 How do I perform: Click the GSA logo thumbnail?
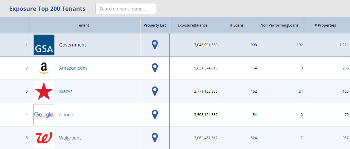click(x=44, y=45)
